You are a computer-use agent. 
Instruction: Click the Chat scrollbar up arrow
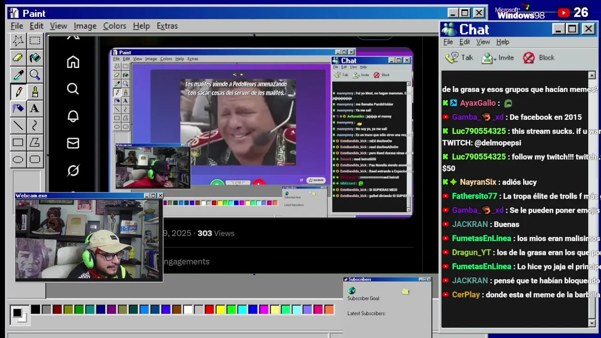coord(592,75)
